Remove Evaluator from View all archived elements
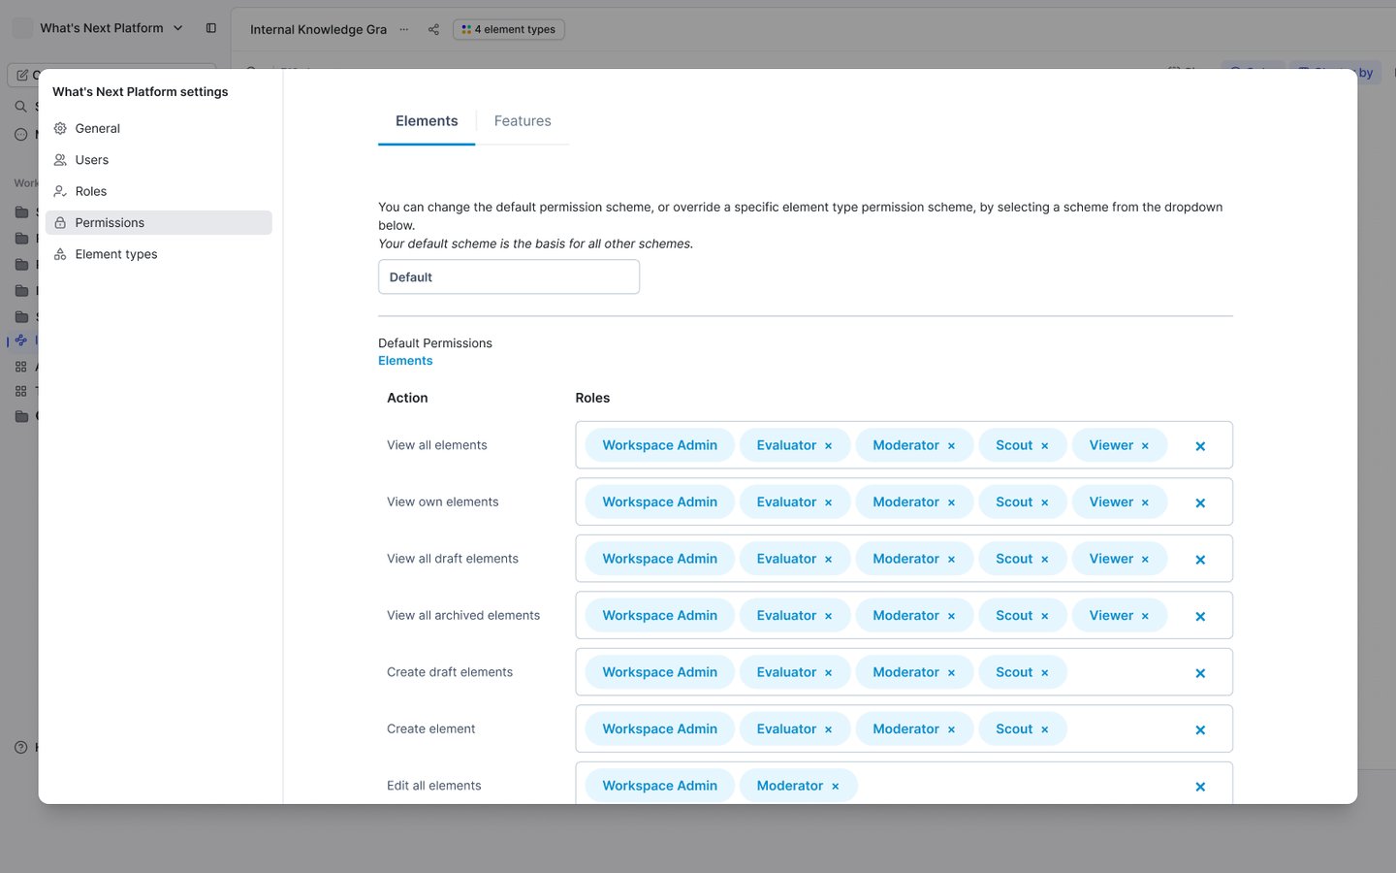The height and width of the screenshot is (873, 1396). click(829, 616)
